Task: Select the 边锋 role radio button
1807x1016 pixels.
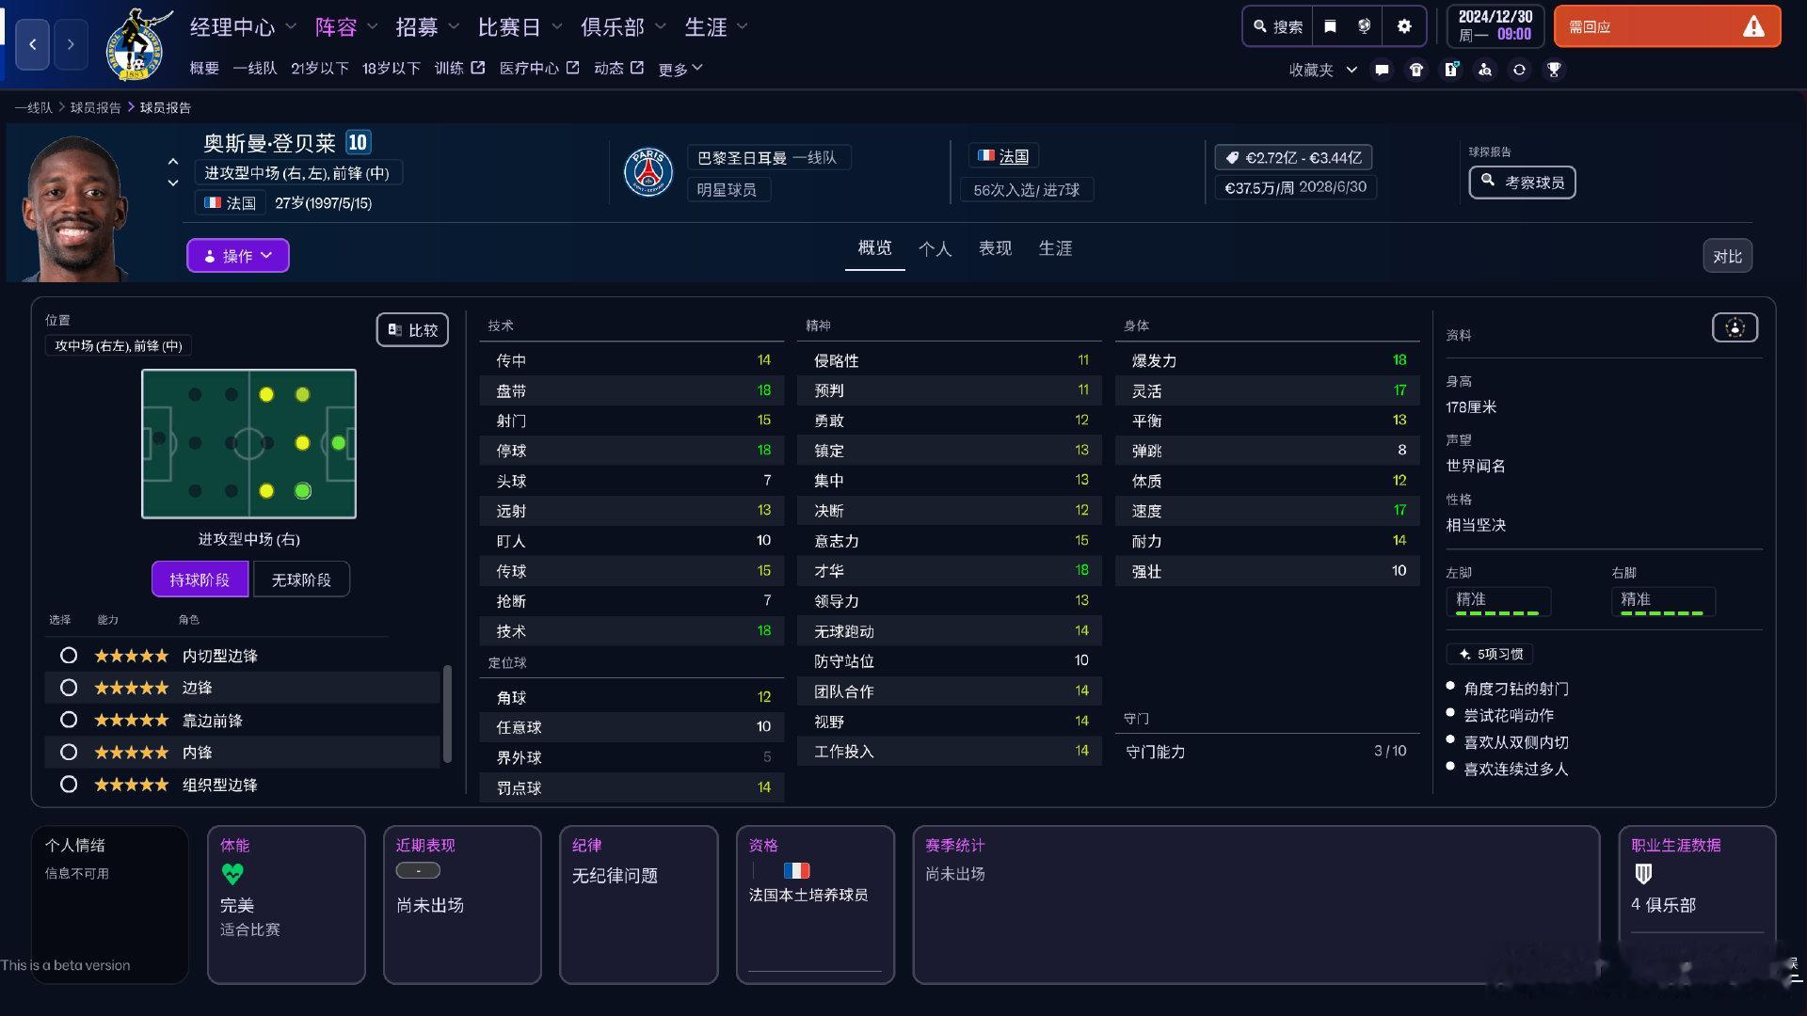Action: [69, 688]
